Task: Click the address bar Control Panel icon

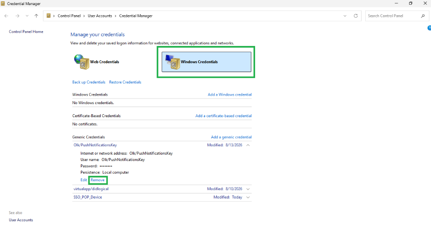Action: [x=48, y=16]
